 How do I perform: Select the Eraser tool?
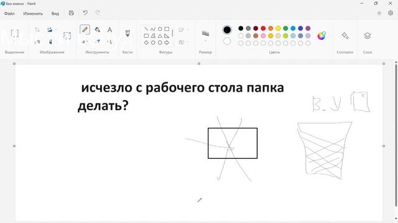85,42
